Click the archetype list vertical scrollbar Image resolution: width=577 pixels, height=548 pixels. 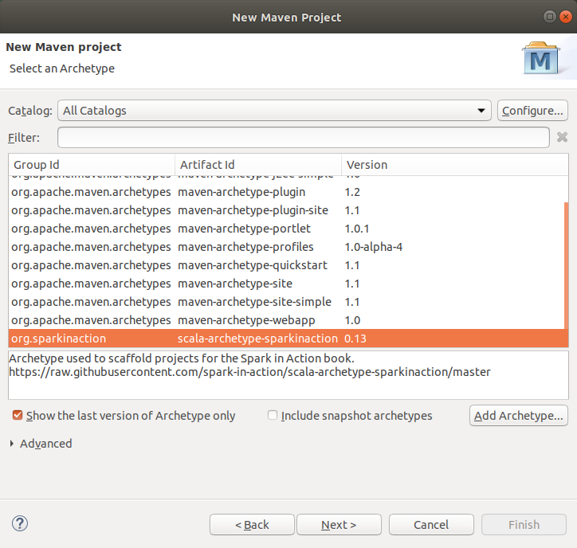point(566,263)
